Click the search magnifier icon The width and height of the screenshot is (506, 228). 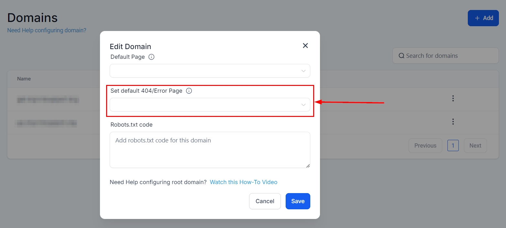[x=401, y=56]
